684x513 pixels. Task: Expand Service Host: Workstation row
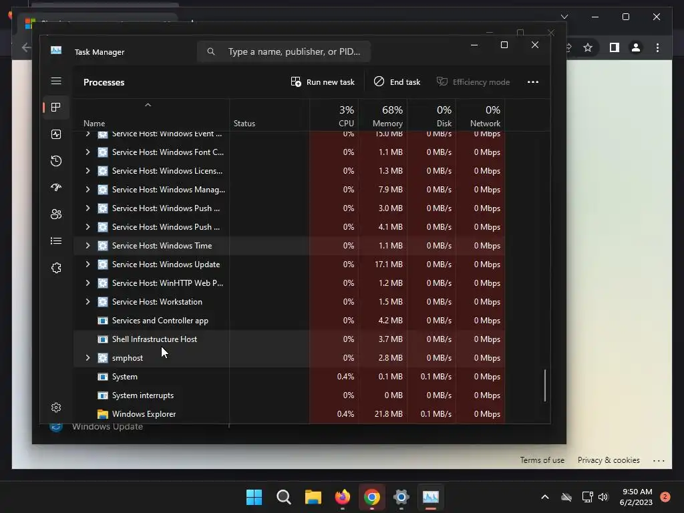pos(88,302)
